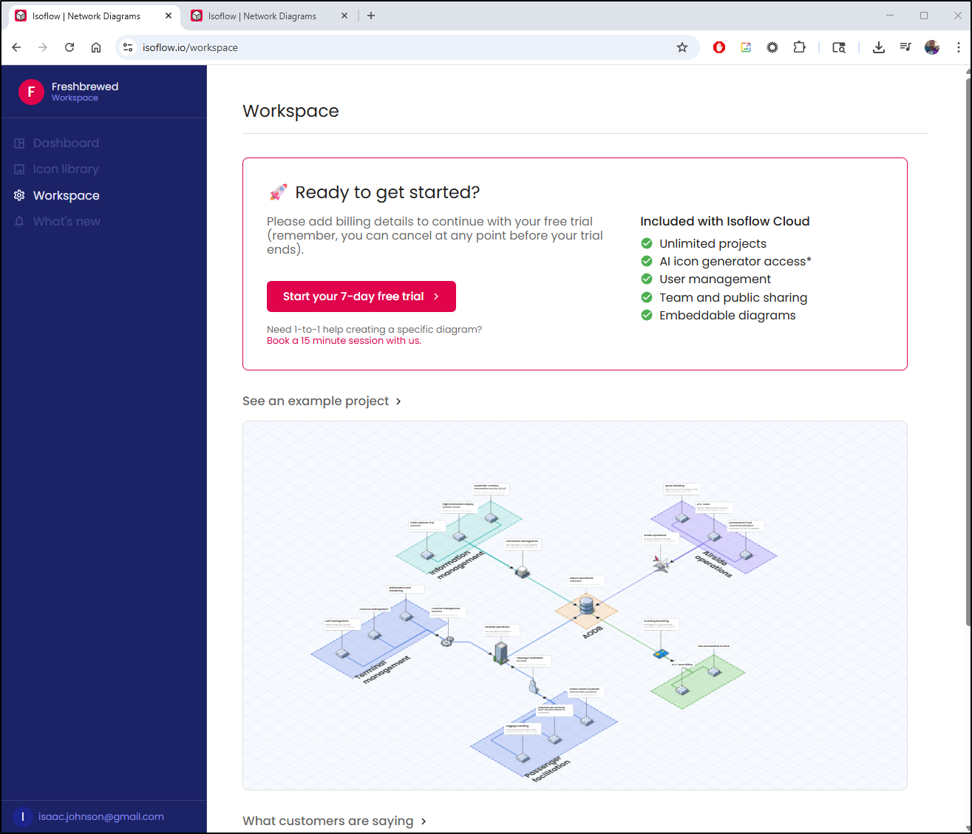Switch to the second Isoflow browser tab
The height and width of the screenshot is (834, 972).
click(270, 16)
